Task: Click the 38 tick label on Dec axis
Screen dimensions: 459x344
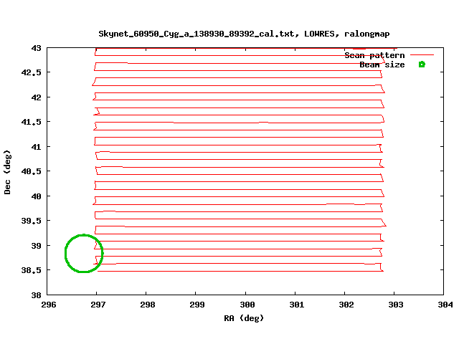Action: pyautogui.click(x=36, y=295)
